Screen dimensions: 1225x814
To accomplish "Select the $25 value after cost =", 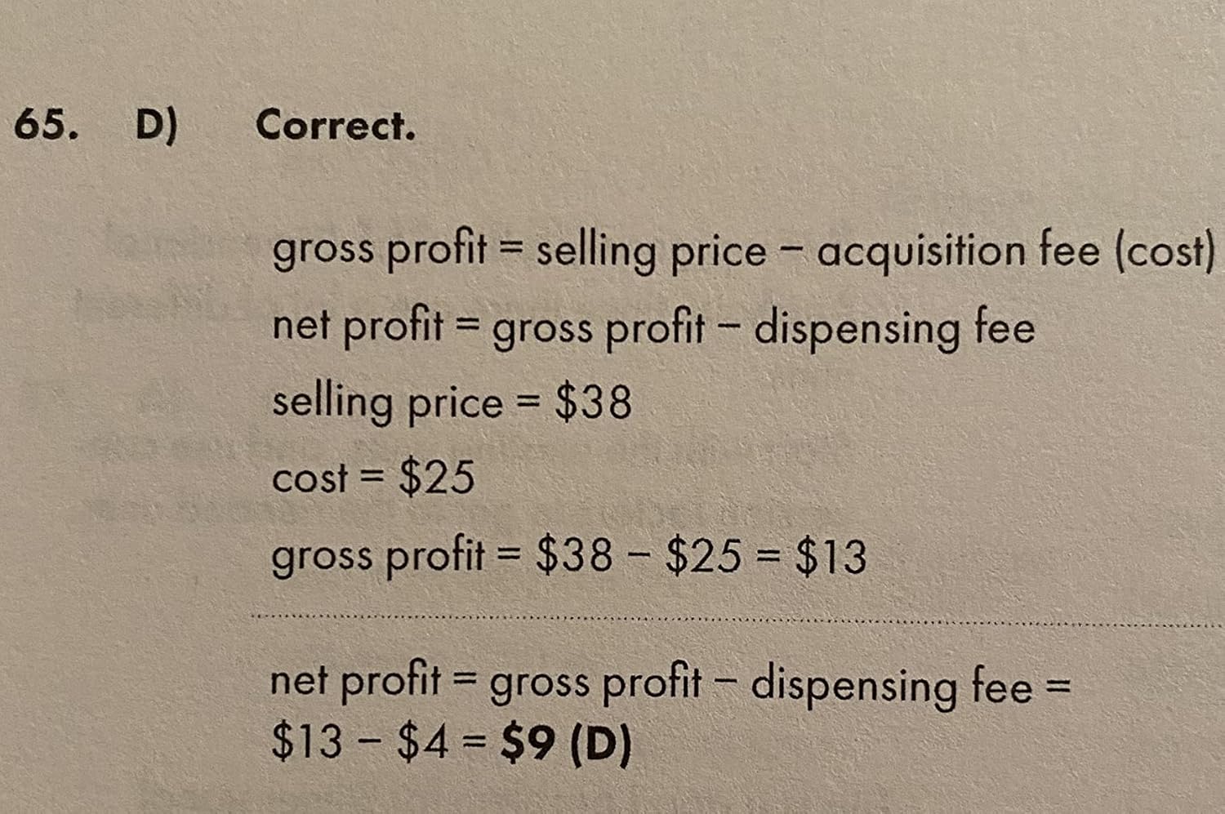I will tap(436, 478).
